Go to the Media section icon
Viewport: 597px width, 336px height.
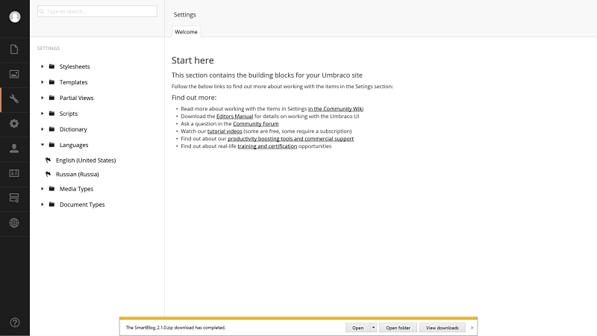[x=14, y=74]
